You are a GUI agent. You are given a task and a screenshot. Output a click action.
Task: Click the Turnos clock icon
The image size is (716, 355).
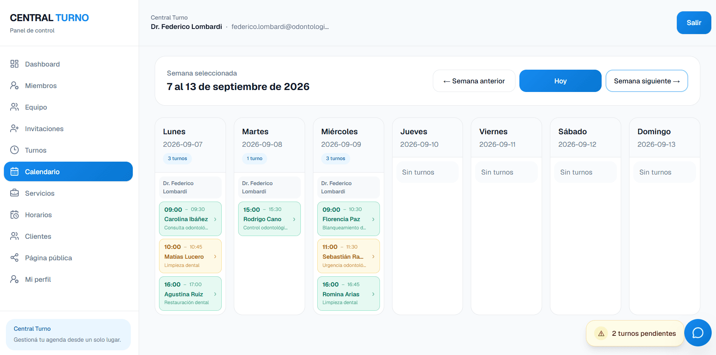coord(14,150)
